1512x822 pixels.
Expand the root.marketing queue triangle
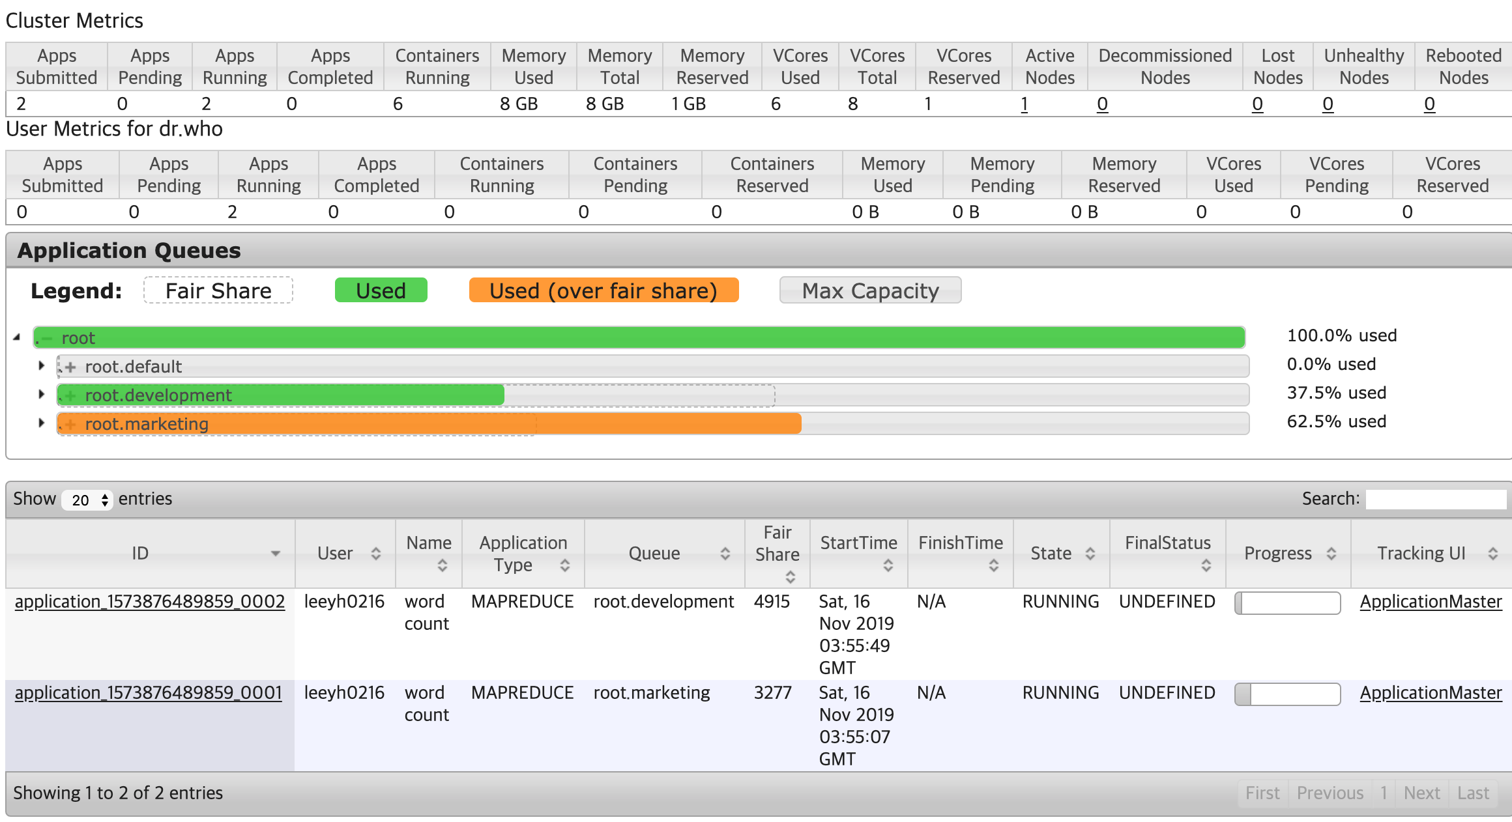[41, 423]
